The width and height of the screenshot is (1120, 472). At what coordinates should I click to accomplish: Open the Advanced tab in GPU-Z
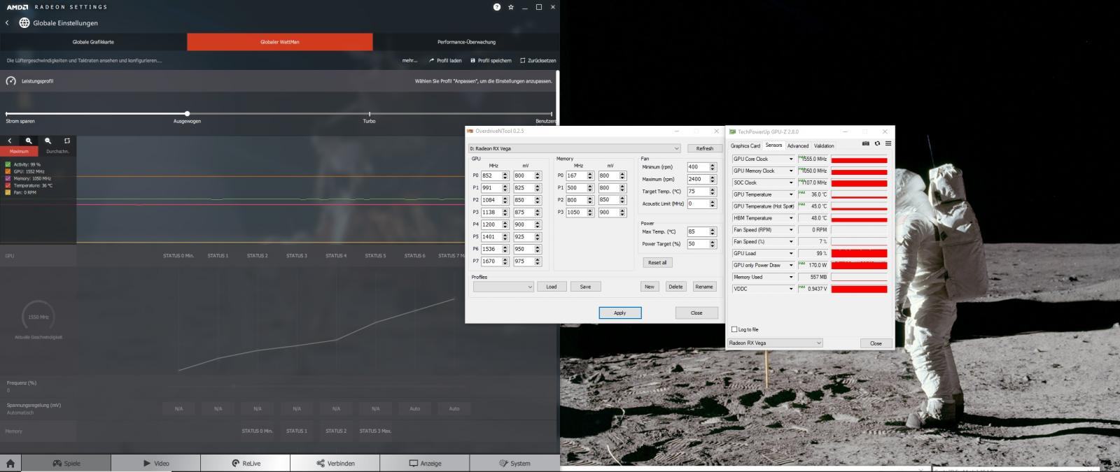click(798, 146)
